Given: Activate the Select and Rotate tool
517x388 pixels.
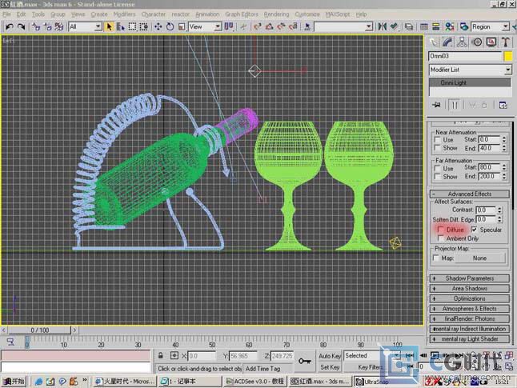Looking at the screenshot, I should click(170, 26).
